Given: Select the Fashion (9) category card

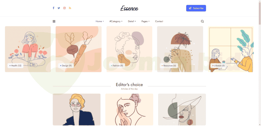Looking at the screenshot, I should [129, 49].
